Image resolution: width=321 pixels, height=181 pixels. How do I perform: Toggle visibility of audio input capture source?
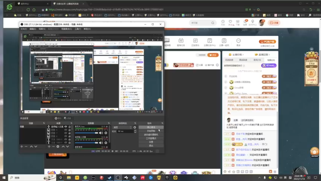[x=66, y=127]
